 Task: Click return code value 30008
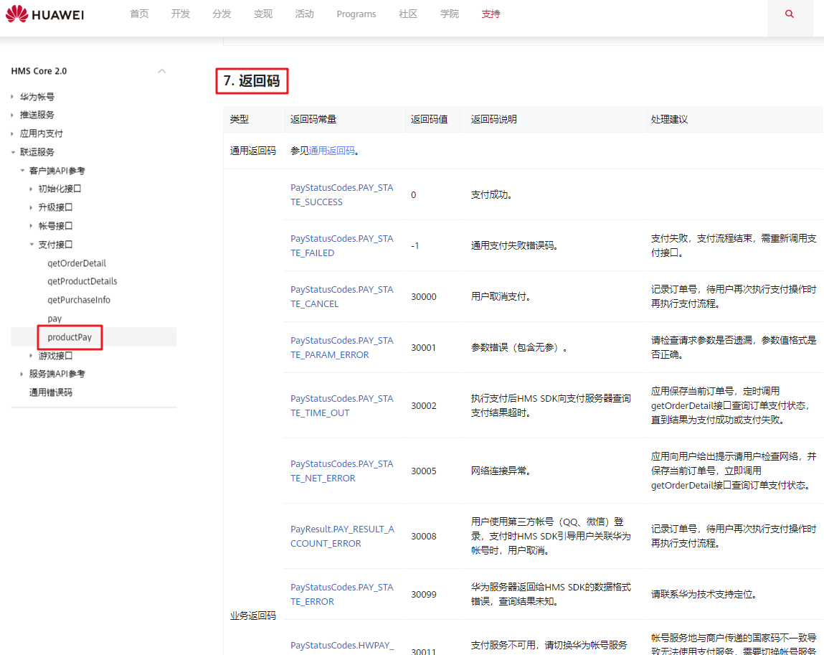(424, 536)
